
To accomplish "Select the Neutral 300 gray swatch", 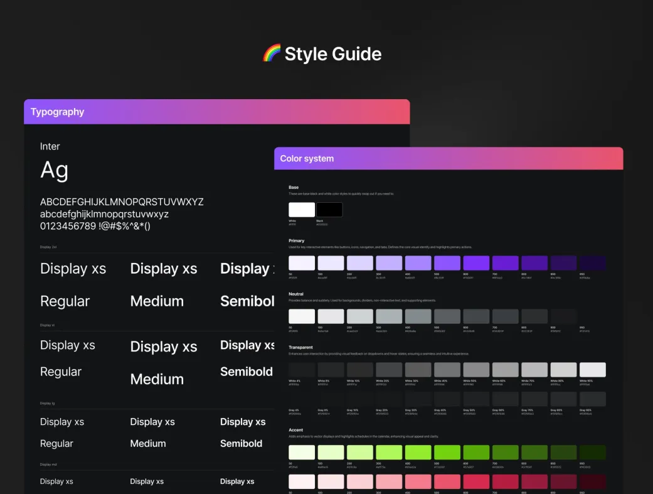I will pos(389,316).
